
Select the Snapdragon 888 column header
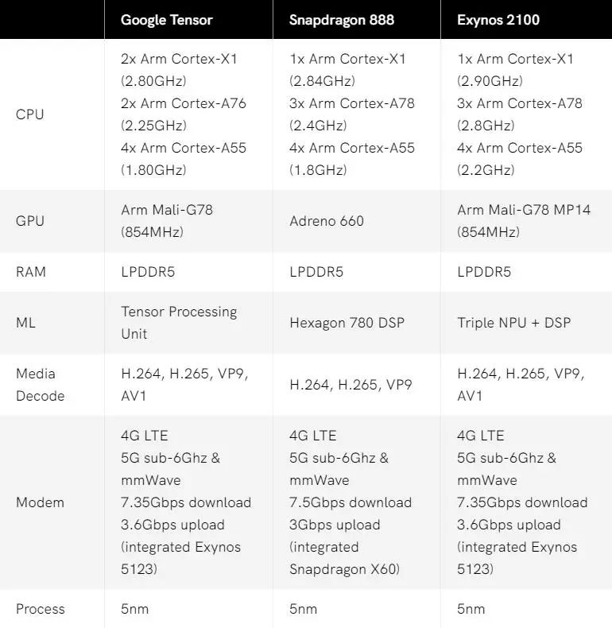point(342,20)
